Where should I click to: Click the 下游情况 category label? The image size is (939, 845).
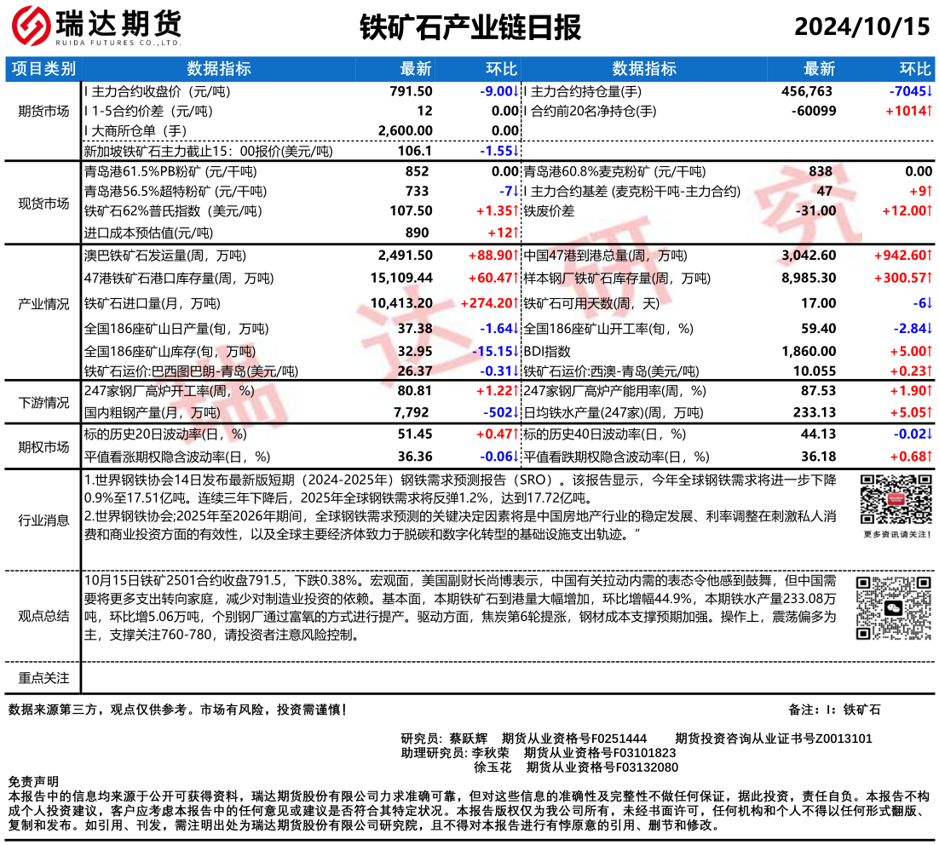44,402
